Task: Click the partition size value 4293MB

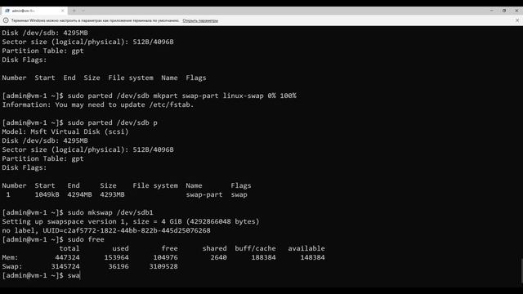Action: (112, 194)
